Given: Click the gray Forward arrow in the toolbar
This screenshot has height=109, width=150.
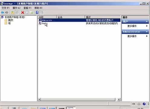Looking at the screenshot, I should [x=7, y=12].
